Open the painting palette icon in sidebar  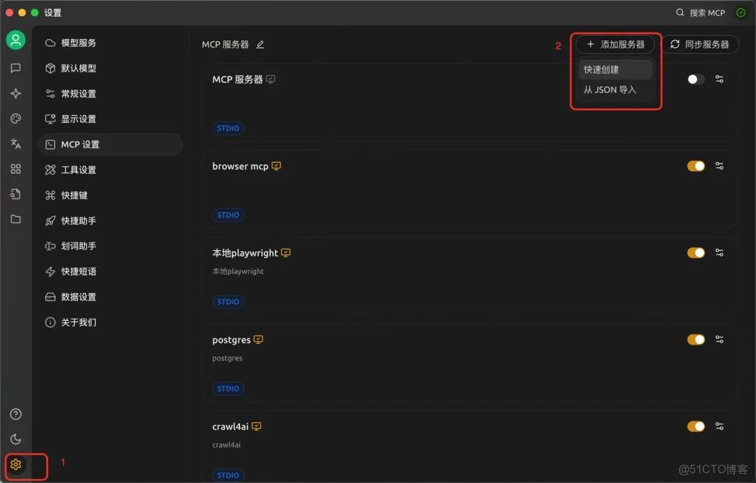(15, 118)
